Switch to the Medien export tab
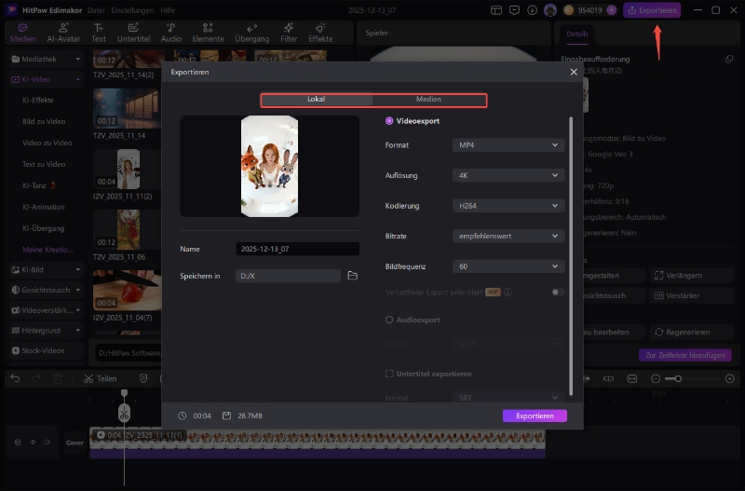This screenshot has height=491, width=745. point(428,100)
